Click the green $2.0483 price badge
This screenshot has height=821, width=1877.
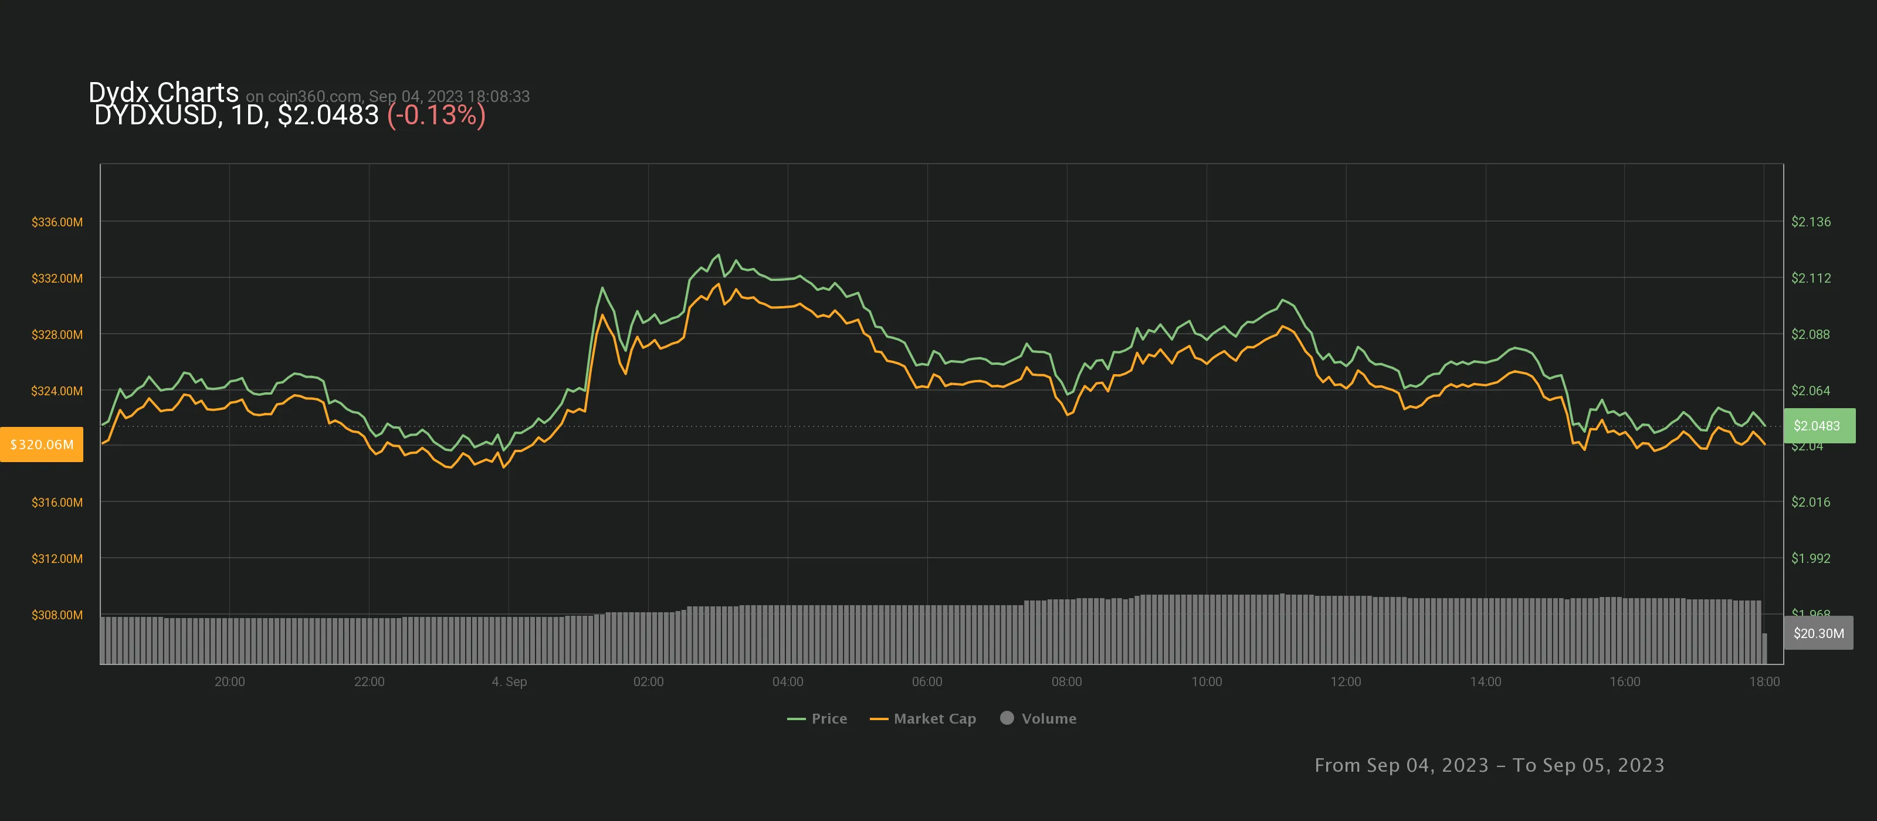click(1818, 425)
